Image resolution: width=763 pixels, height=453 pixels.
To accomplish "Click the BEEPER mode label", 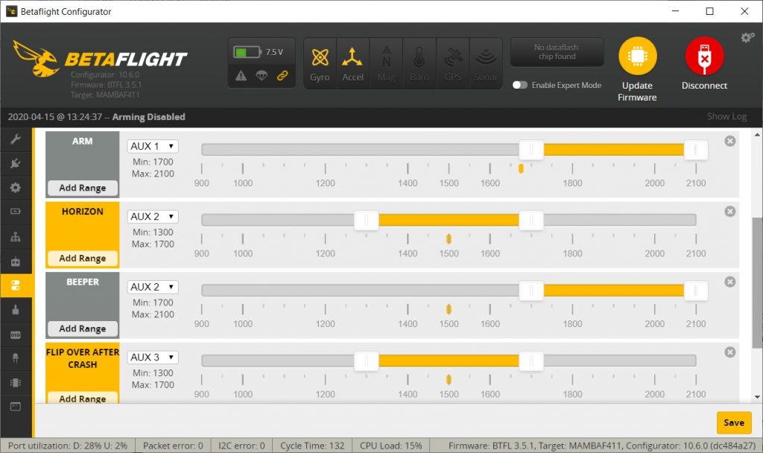I will point(82,282).
